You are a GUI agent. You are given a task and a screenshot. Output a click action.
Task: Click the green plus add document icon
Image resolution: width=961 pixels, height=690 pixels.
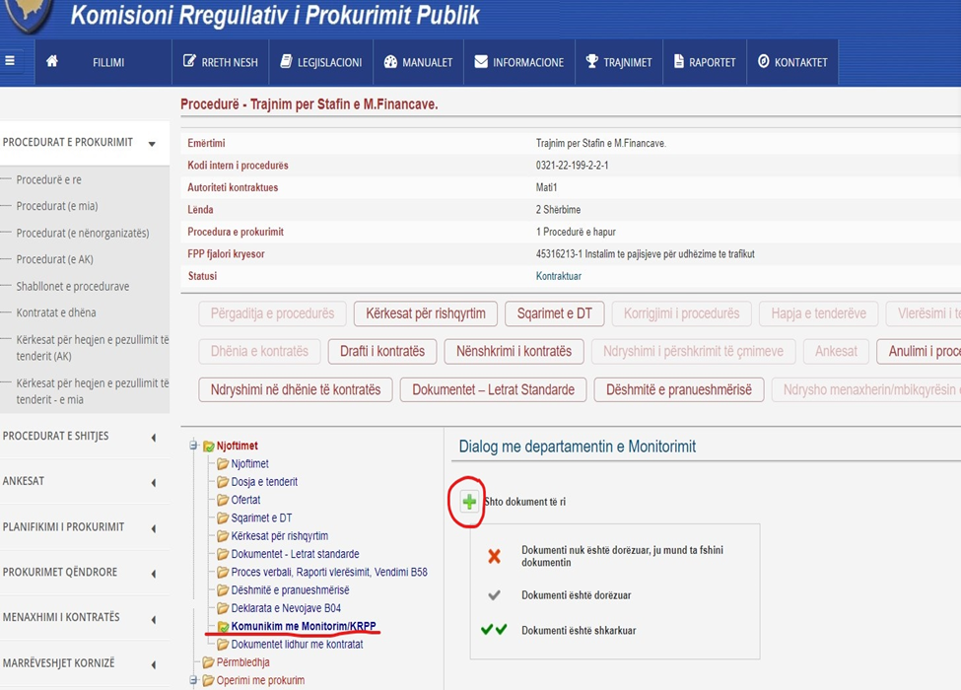pos(469,502)
